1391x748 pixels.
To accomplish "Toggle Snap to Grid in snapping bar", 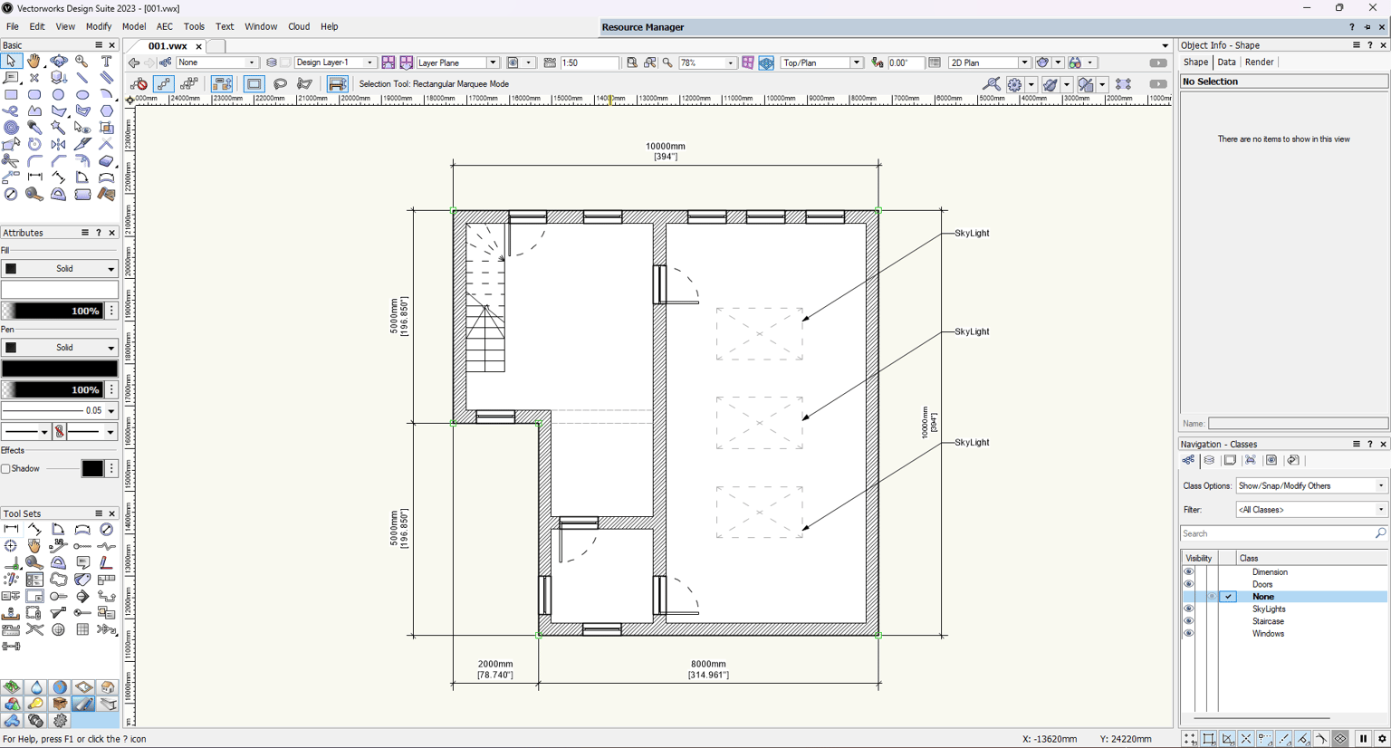I will [1190, 739].
